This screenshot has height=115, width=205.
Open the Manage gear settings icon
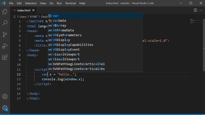point(5,108)
